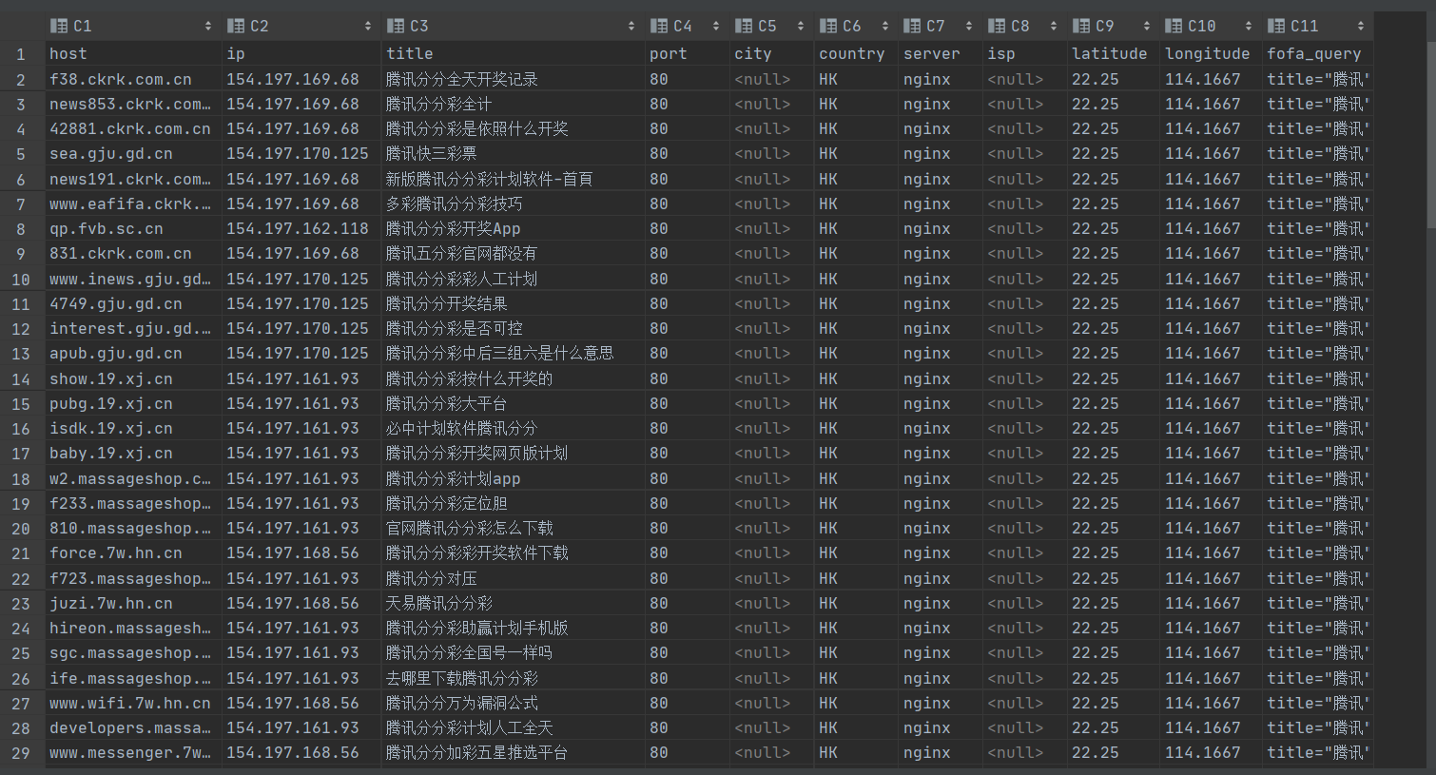Viewport: 1436px width, 775px height.
Task: Click the table icon beside the C11 header
Action: (1272, 25)
